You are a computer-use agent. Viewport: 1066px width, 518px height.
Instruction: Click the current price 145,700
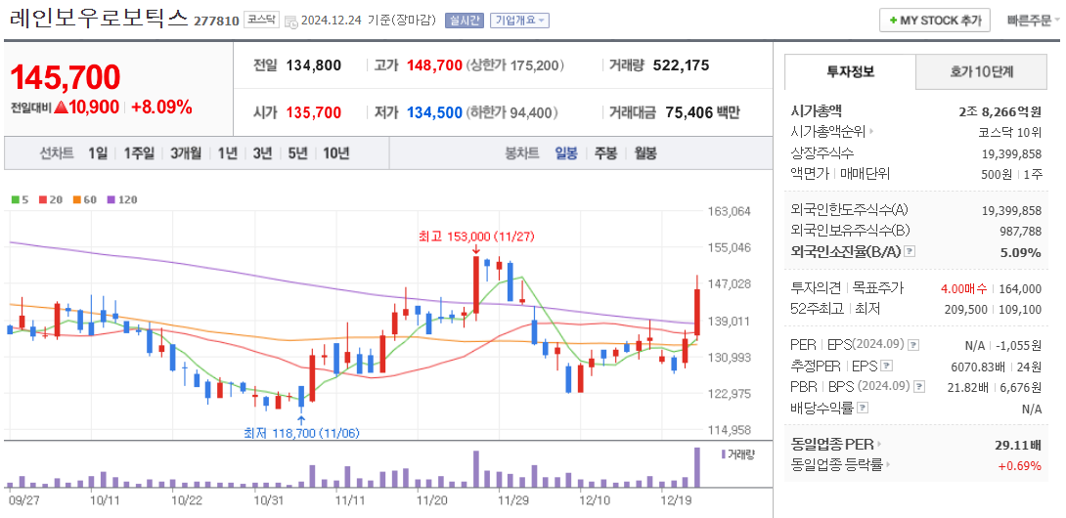click(66, 77)
